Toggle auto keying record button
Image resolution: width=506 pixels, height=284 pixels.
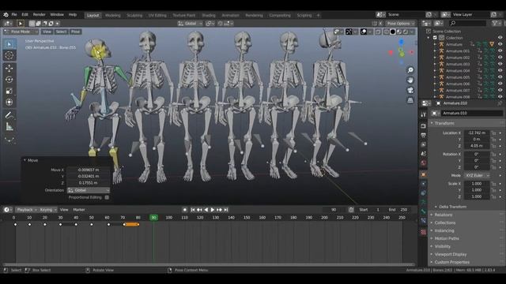pyautogui.click(x=184, y=210)
